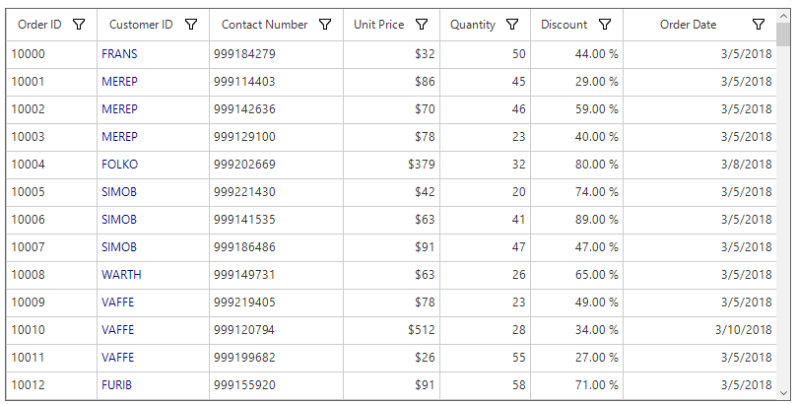The image size is (797, 404).
Task: Open VAFFE link in order 10010 row
Action: pyautogui.click(x=118, y=329)
